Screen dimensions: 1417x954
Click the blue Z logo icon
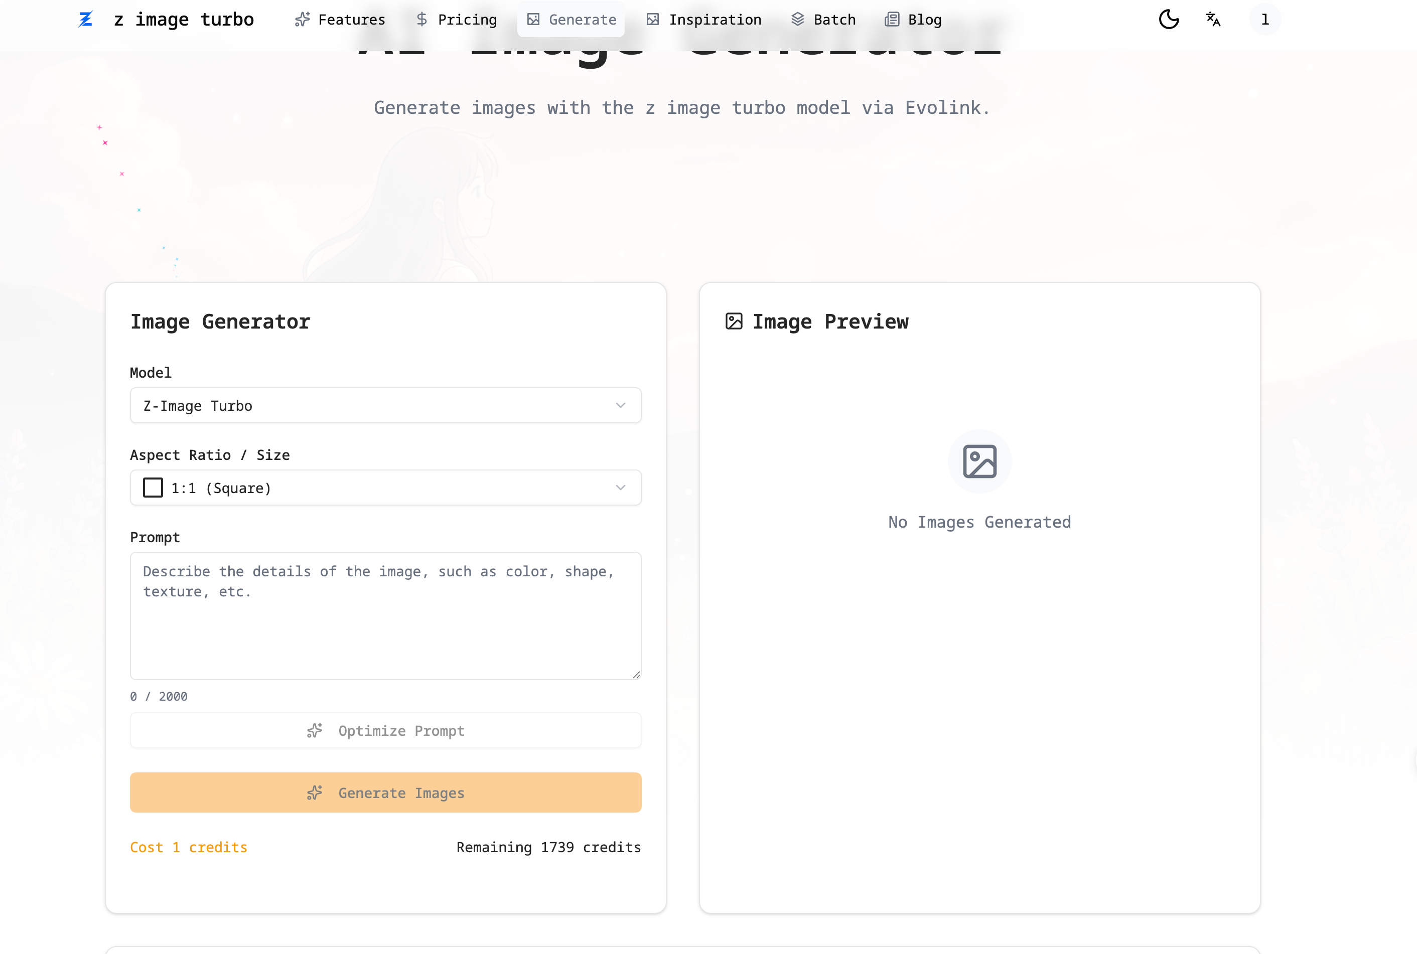point(85,20)
